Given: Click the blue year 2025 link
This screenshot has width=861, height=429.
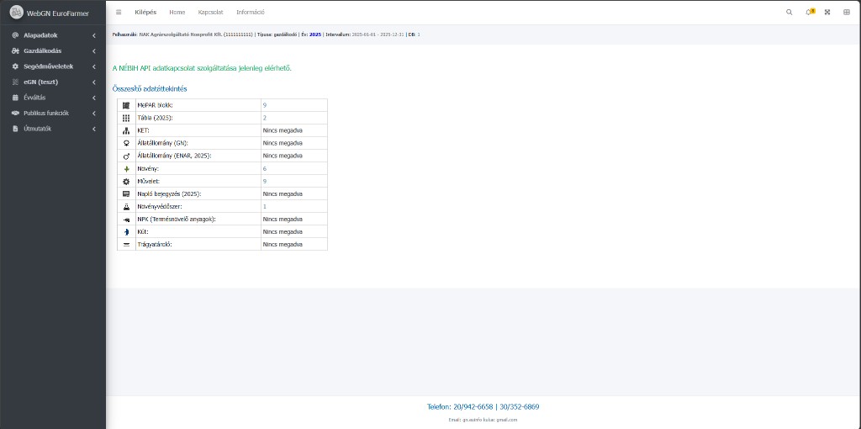Looking at the screenshot, I should pyautogui.click(x=315, y=34).
